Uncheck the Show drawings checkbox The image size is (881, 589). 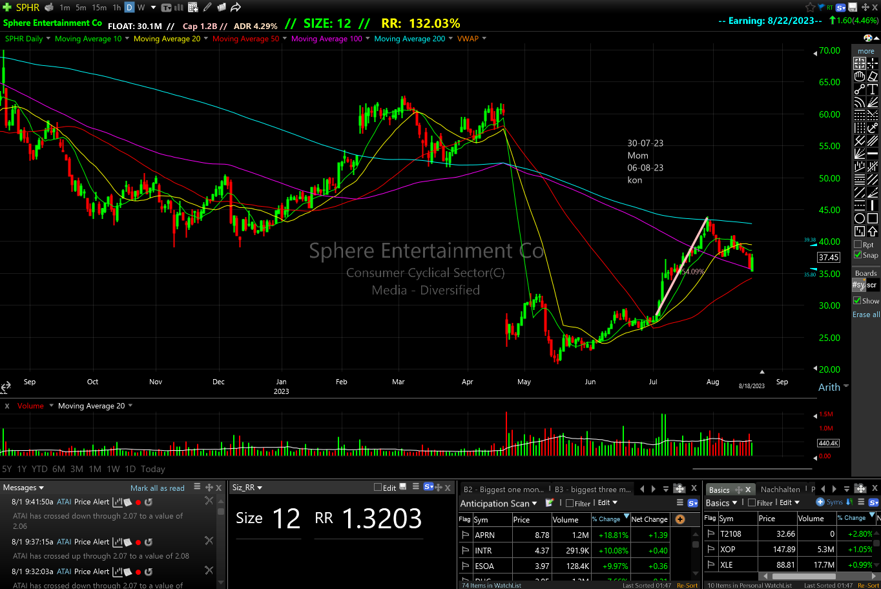858,301
